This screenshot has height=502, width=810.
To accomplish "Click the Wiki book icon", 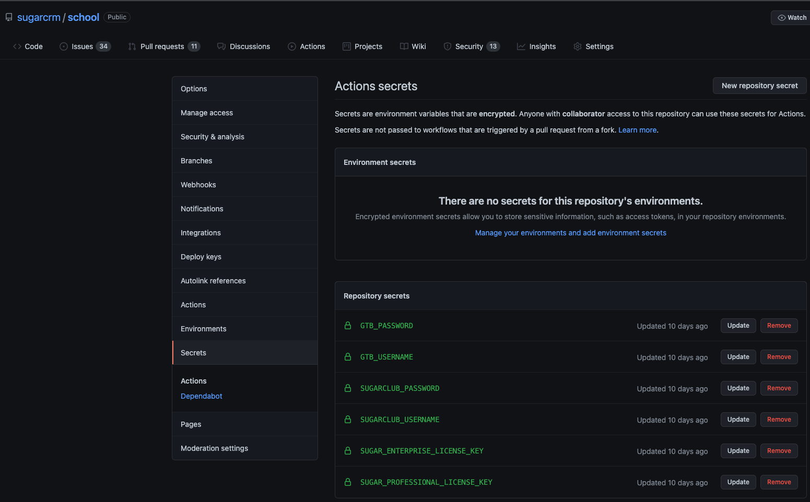I will point(404,46).
